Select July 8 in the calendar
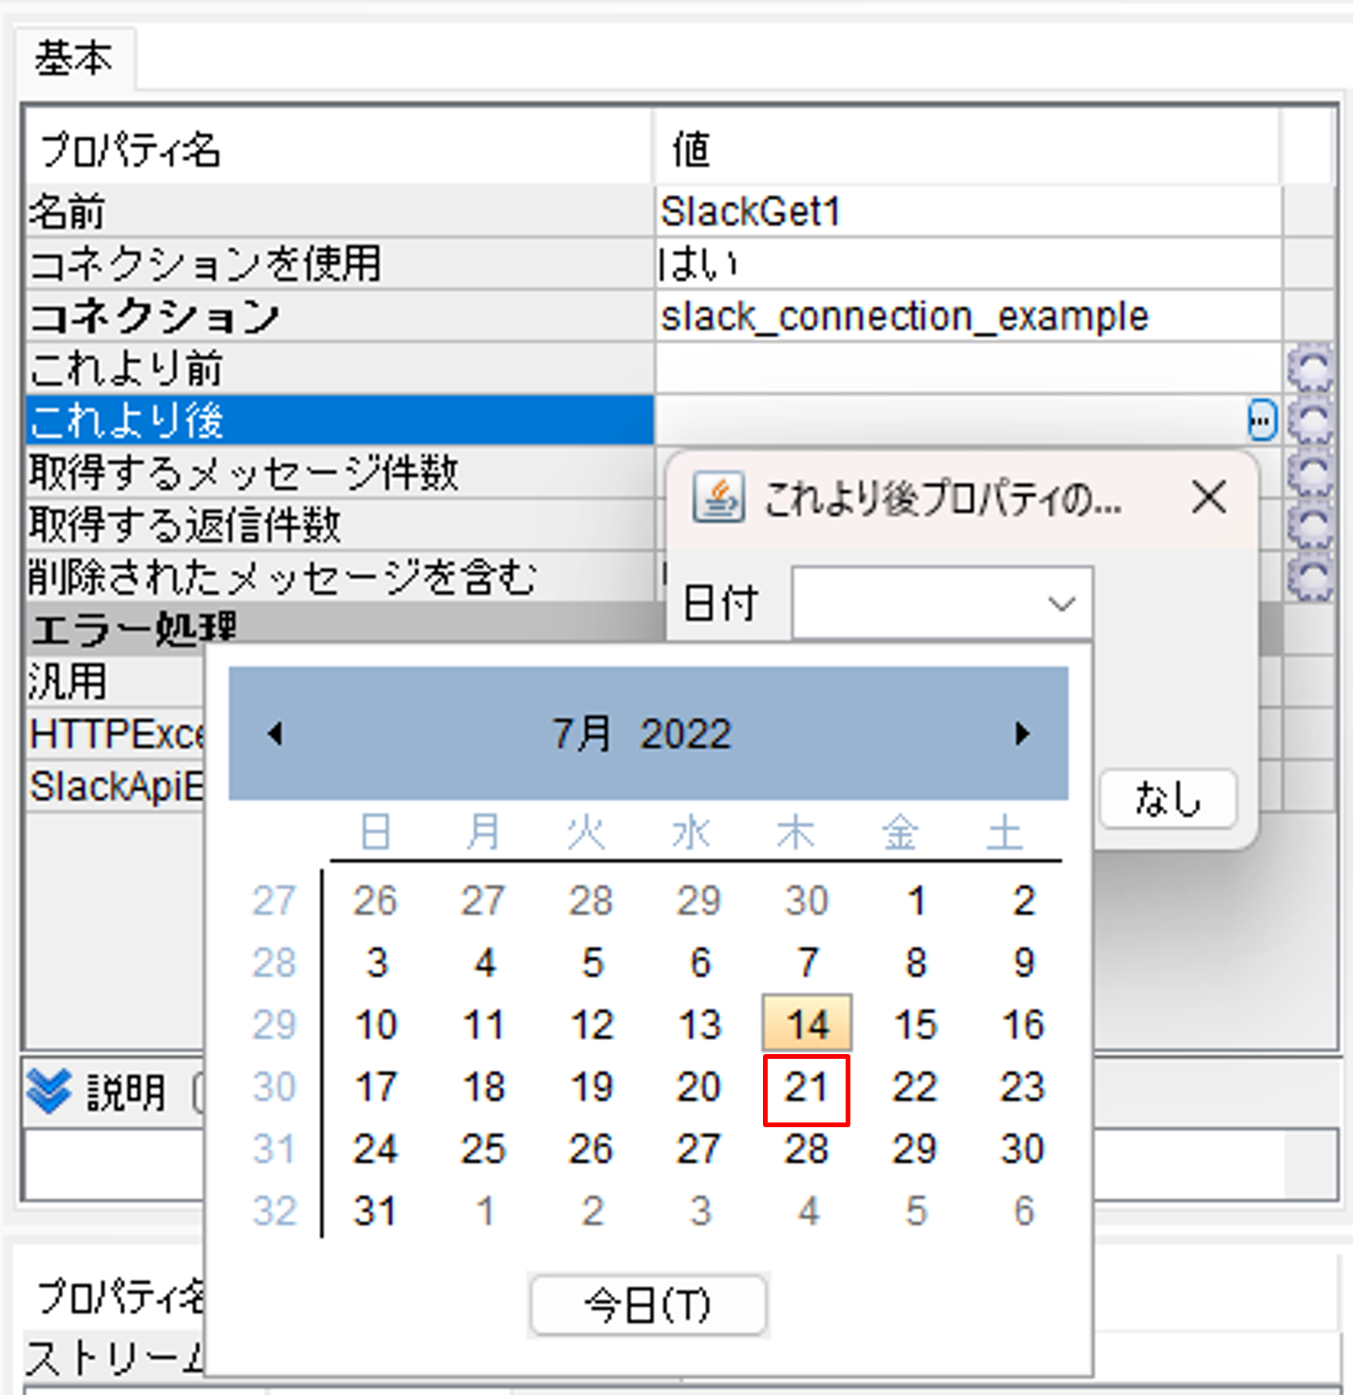This screenshot has height=1395, width=1353. click(x=915, y=962)
